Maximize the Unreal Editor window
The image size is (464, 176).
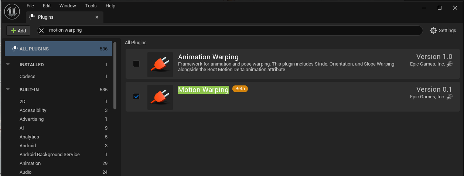439,8
